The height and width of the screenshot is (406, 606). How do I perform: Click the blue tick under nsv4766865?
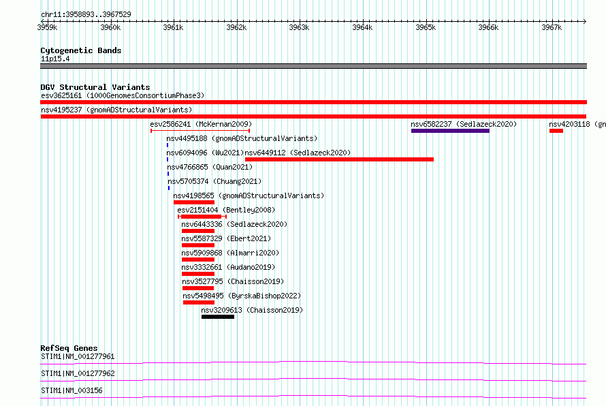168,174
